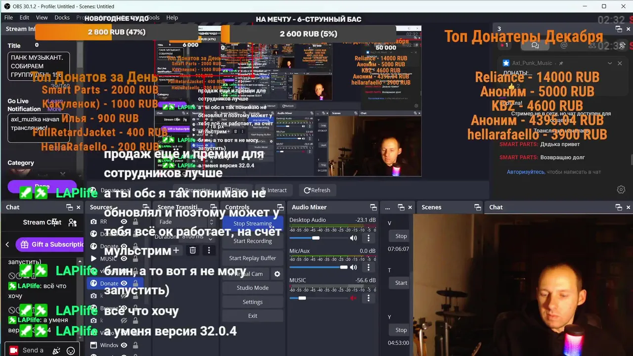This screenshot has height=356, width=633.
Task: Undock the Audio Mixer panel
Action: (373, 207)
